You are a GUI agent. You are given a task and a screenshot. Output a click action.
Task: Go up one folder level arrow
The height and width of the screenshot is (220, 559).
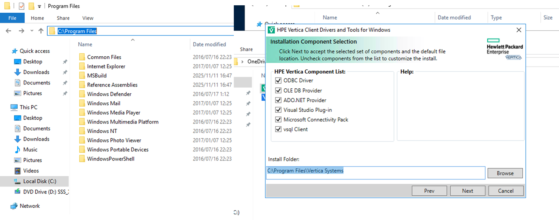41,31
